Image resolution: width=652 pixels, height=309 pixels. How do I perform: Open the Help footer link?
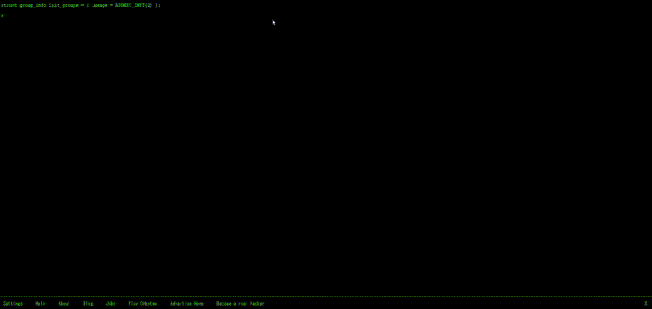click(40, 304)
